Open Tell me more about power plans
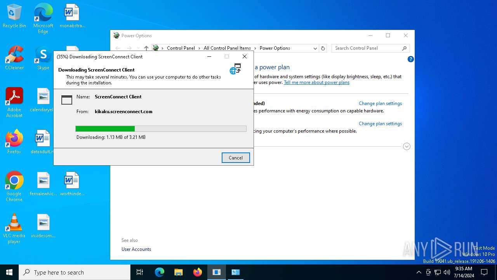 316,82
